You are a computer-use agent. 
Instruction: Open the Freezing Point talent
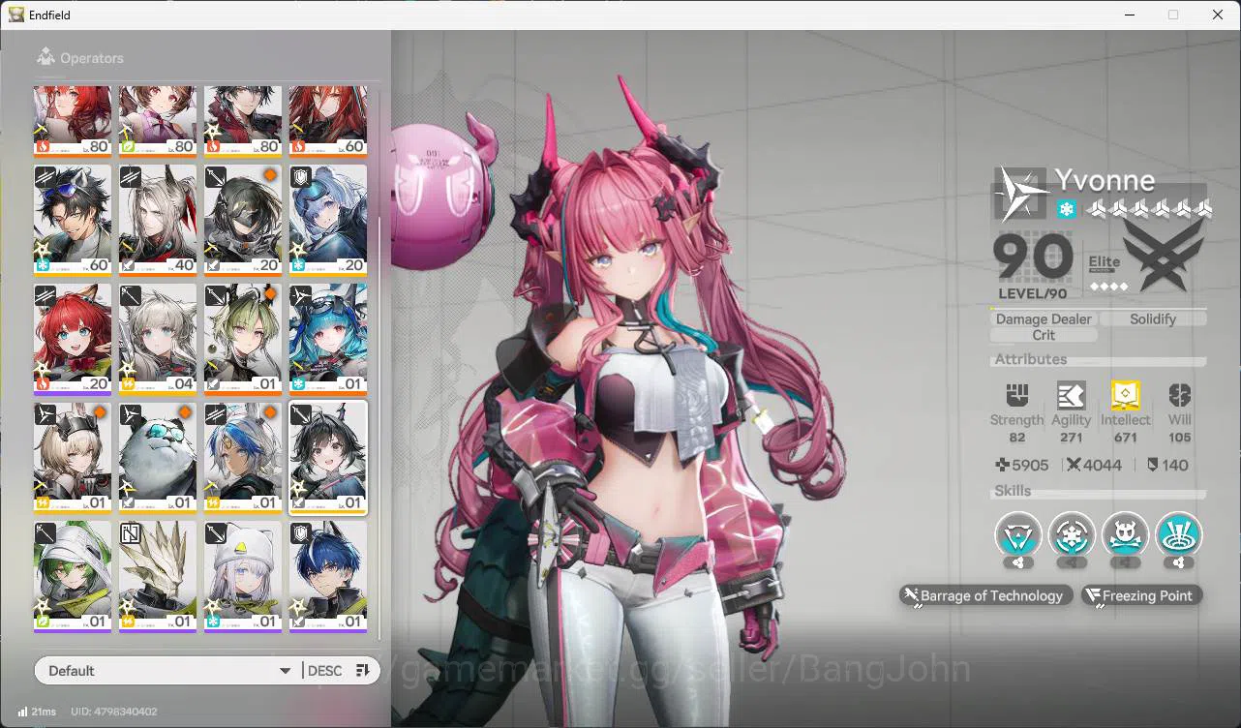pos(1142,595)
